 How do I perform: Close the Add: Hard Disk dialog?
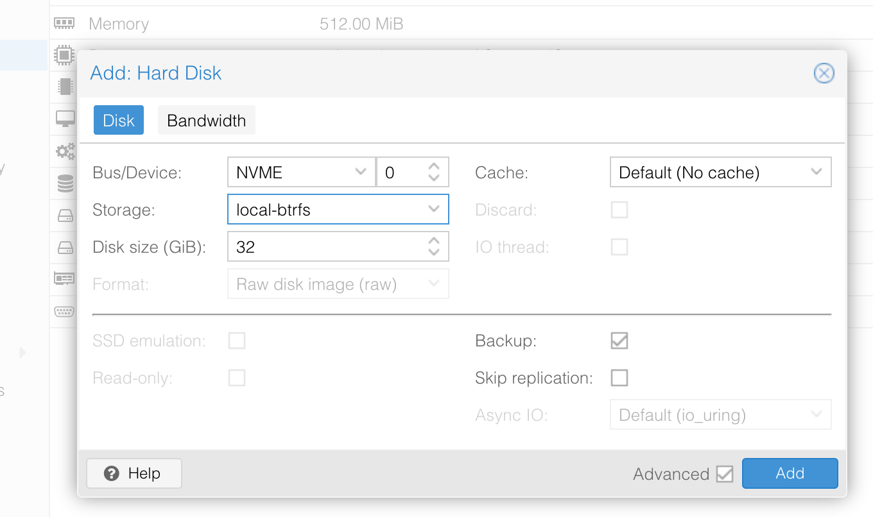(x=824, y=73)
